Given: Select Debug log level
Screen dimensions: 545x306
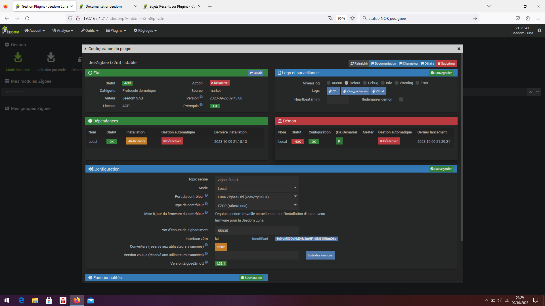Looking at the screenshot, I should pyautogui.click(x=365, y=83).
